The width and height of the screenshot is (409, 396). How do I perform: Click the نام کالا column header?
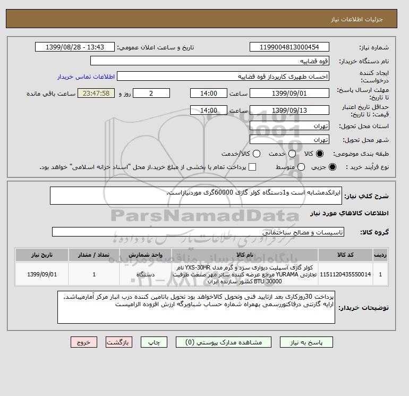tap(245, 255)
